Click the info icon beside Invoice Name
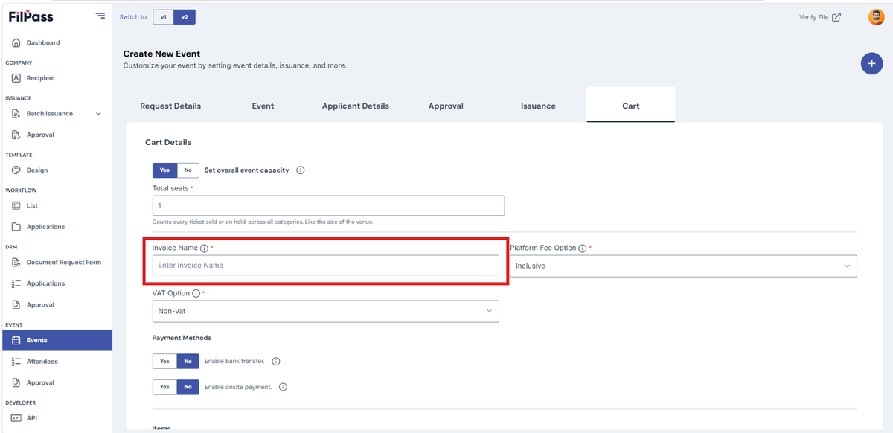The width and height of the screenshot is (893, 433). 204,248
